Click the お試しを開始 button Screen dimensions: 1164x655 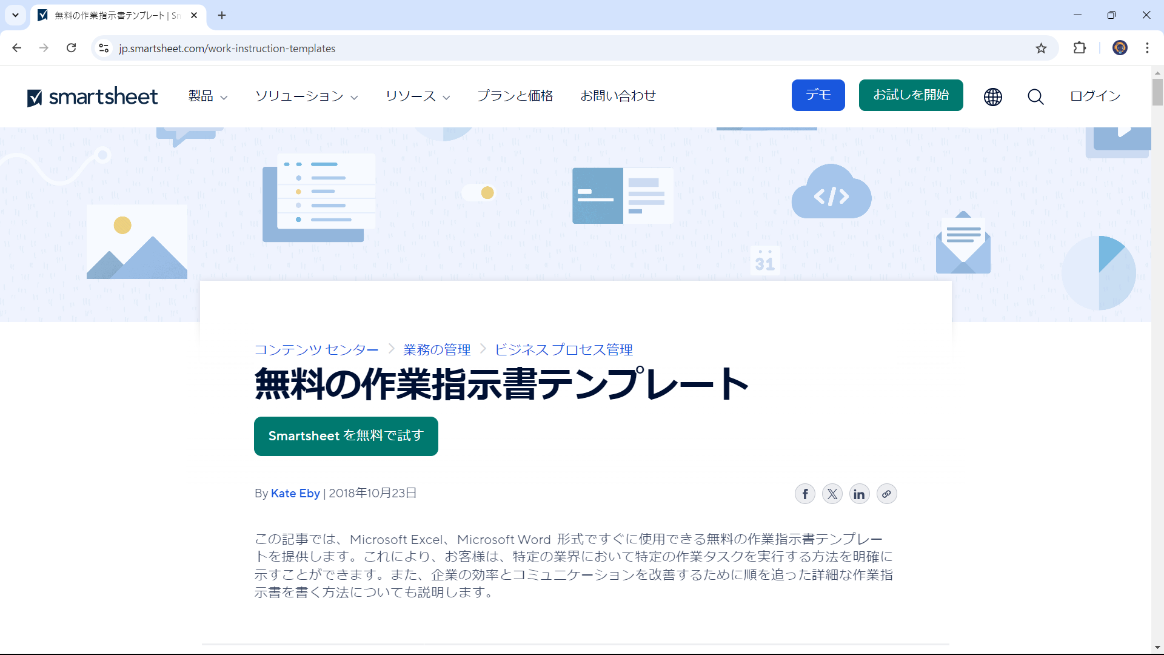pyautogui.click(x=911, y=95)
